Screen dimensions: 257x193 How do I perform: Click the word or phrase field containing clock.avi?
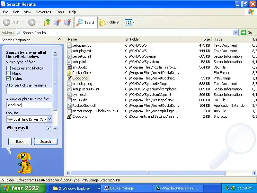pyautogui.click(x=29, y=105)
